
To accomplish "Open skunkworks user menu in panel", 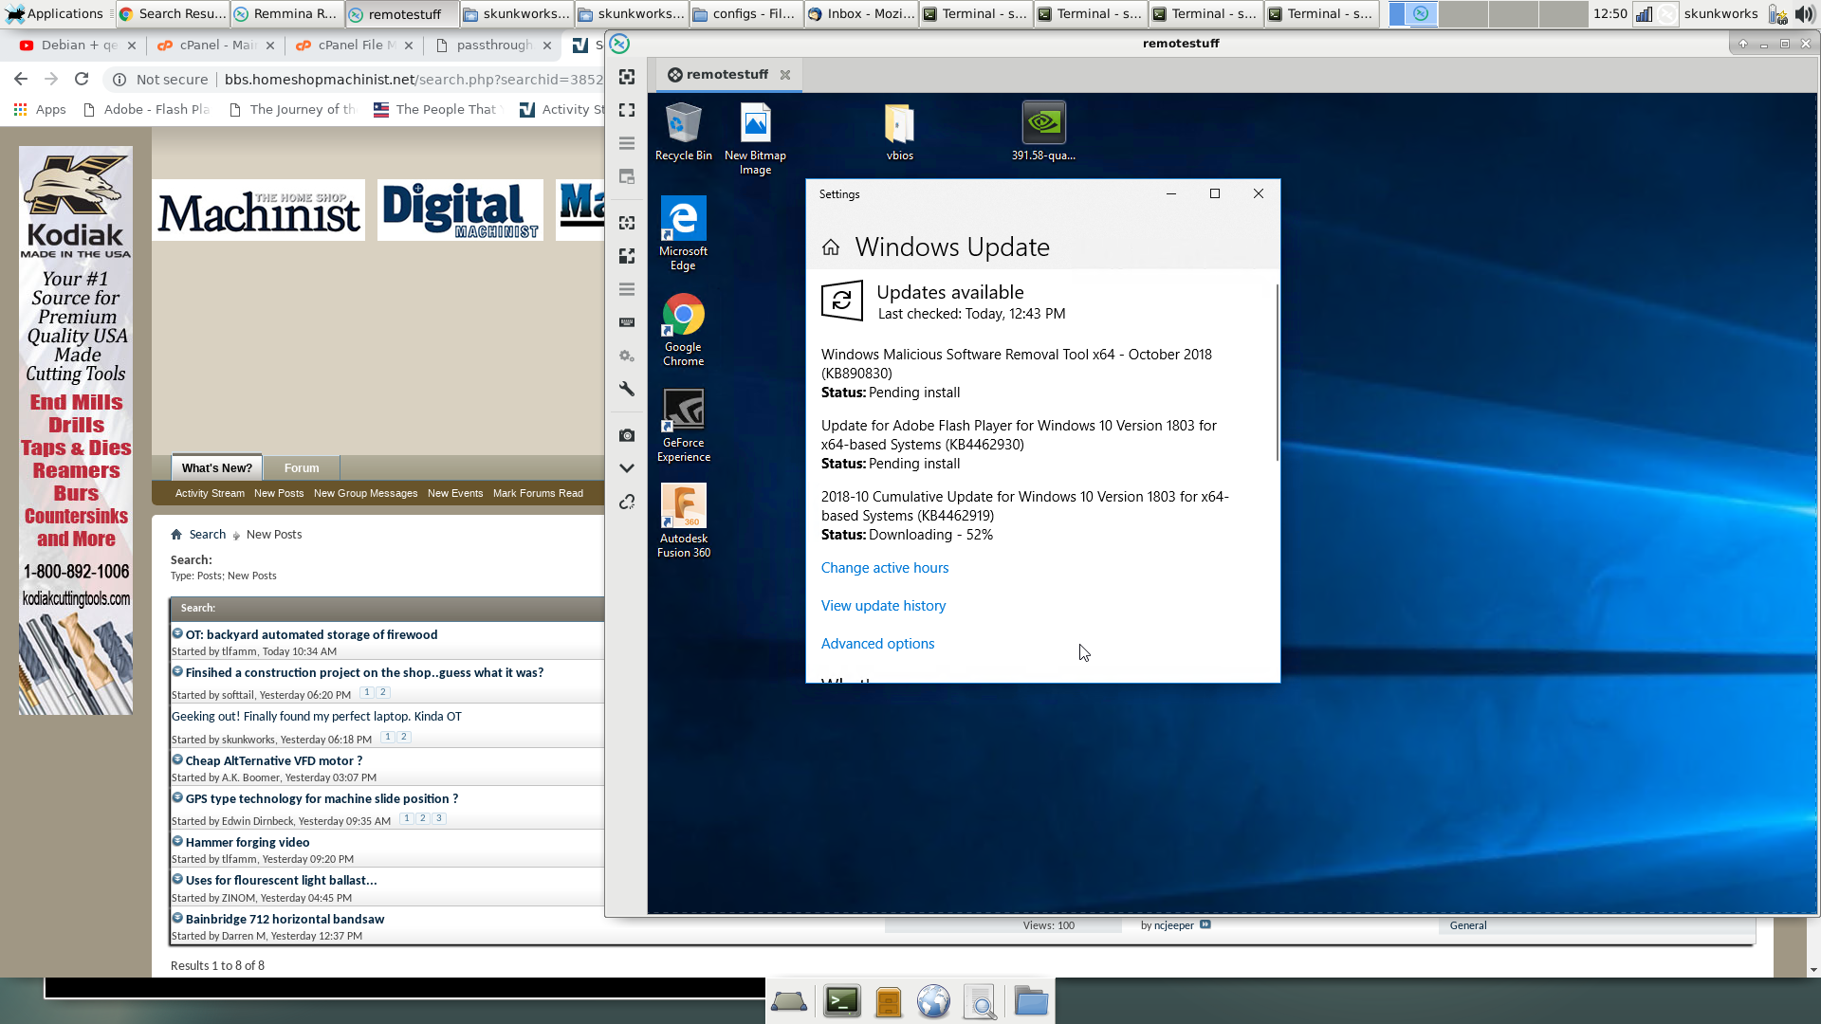I will [x=1720, y=13].
